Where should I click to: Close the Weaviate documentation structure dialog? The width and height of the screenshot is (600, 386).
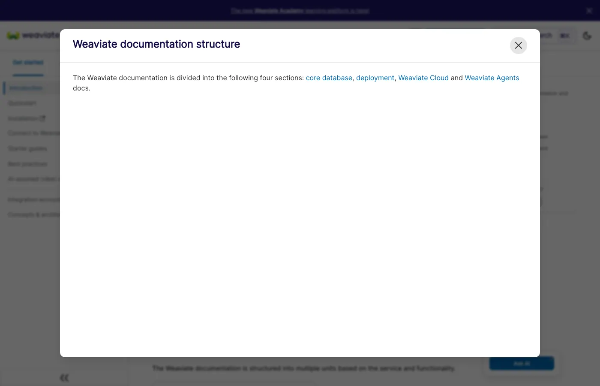(518, 45)
